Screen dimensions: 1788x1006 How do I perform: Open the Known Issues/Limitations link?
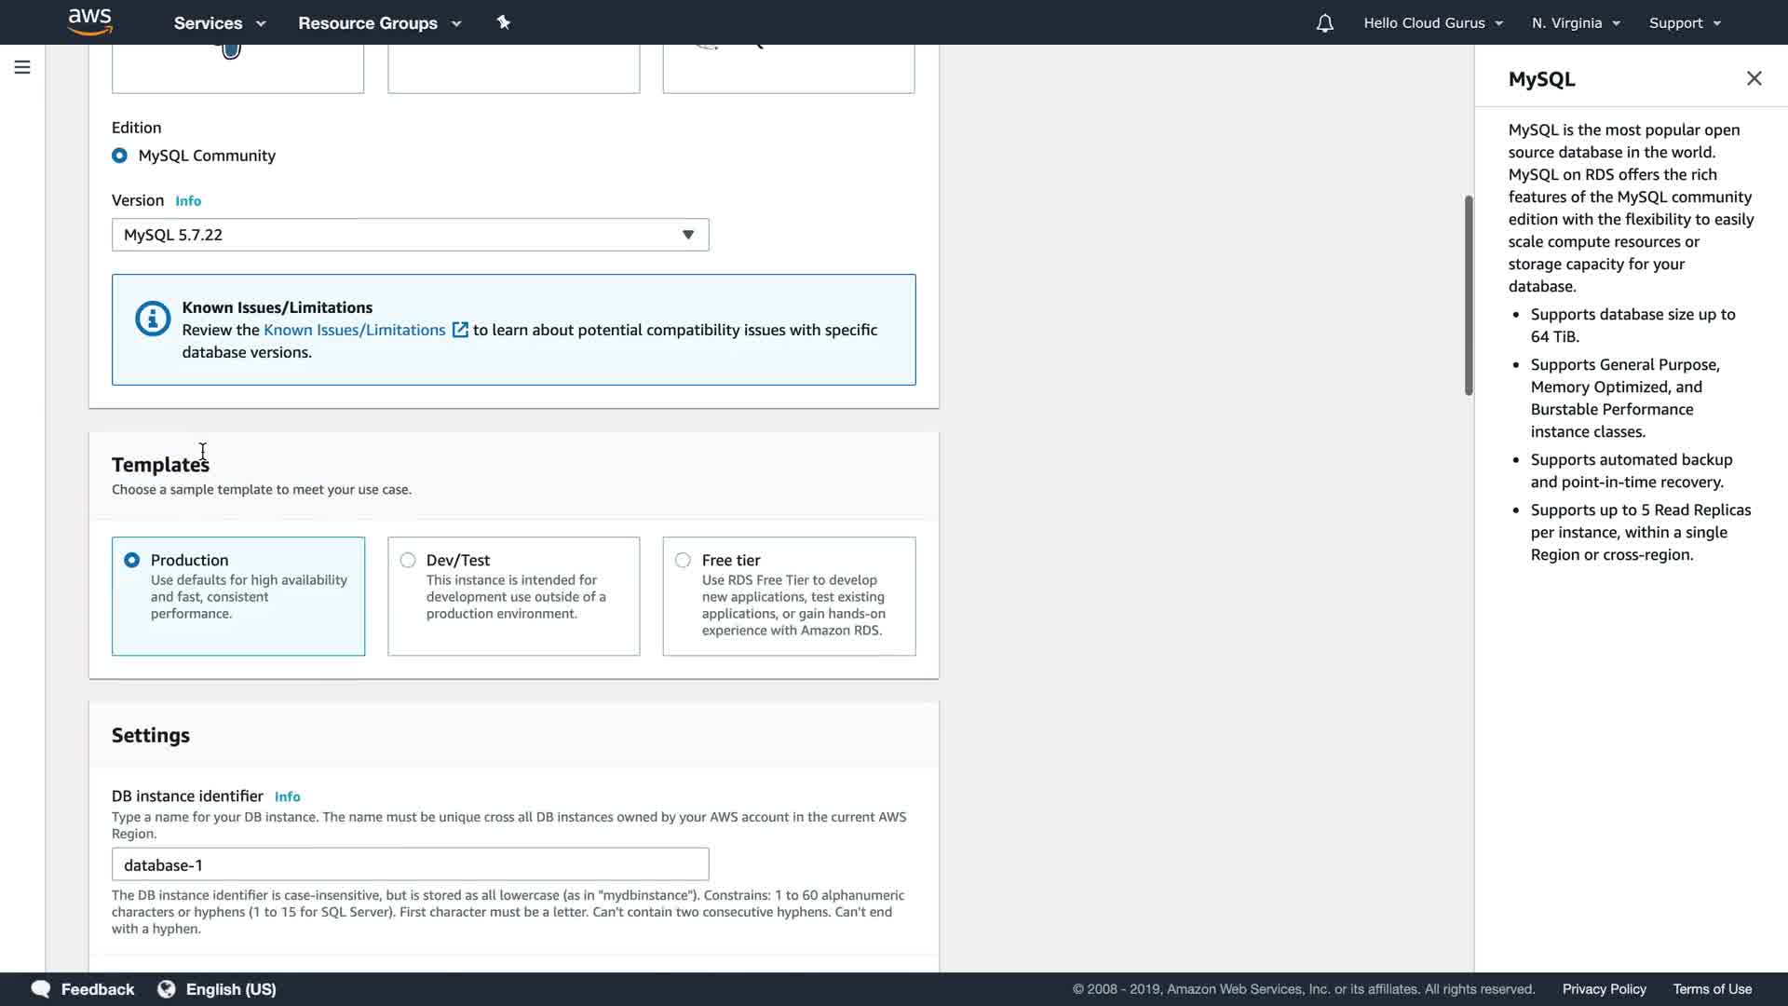(354, 330)
